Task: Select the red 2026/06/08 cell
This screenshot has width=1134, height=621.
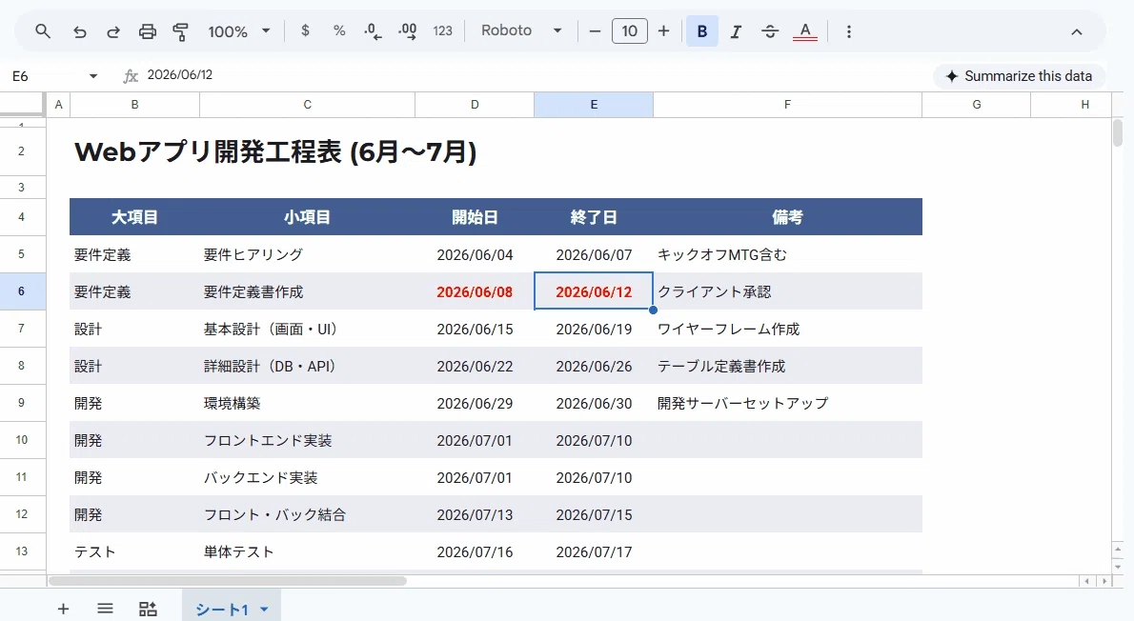Action: click(x=475, y=292)
